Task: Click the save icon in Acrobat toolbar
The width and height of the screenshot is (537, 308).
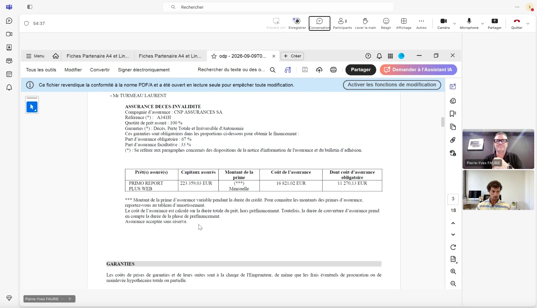Action: (x=305, y=70)
